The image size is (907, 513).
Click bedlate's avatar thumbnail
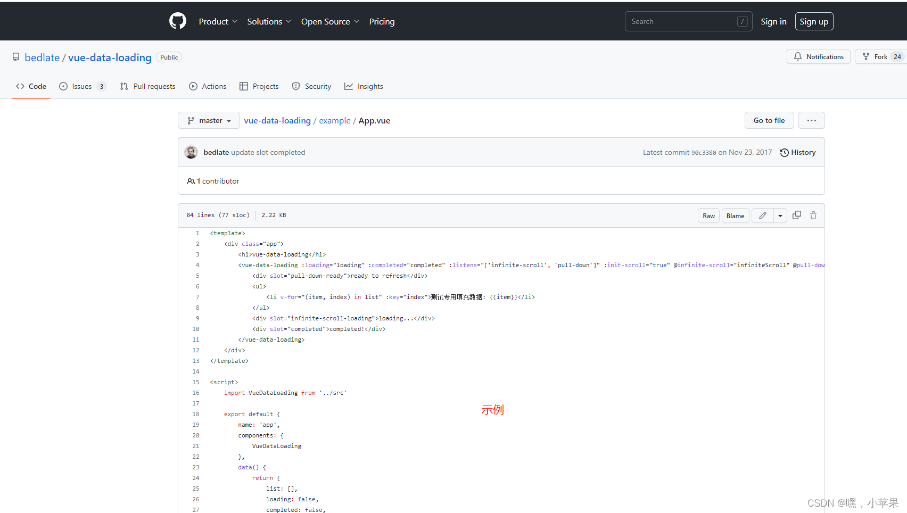(x=191, y=152)
